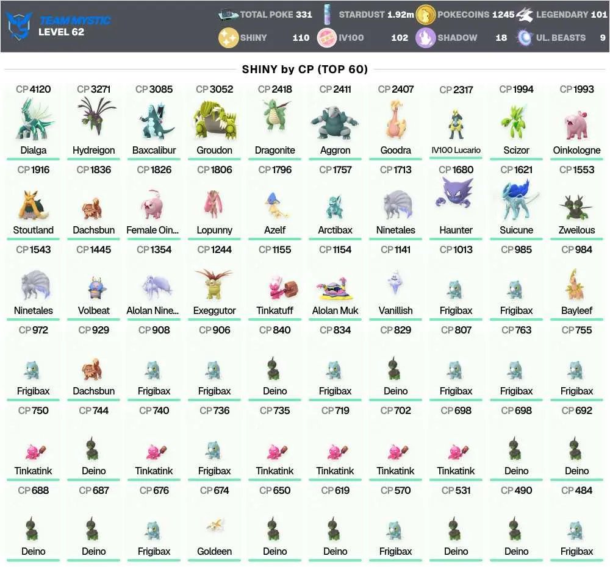Image resolution: width=610 pixels, height=567 pixels.
Task: Click the green Scizor sprite
Action: [x=515, y=122]
